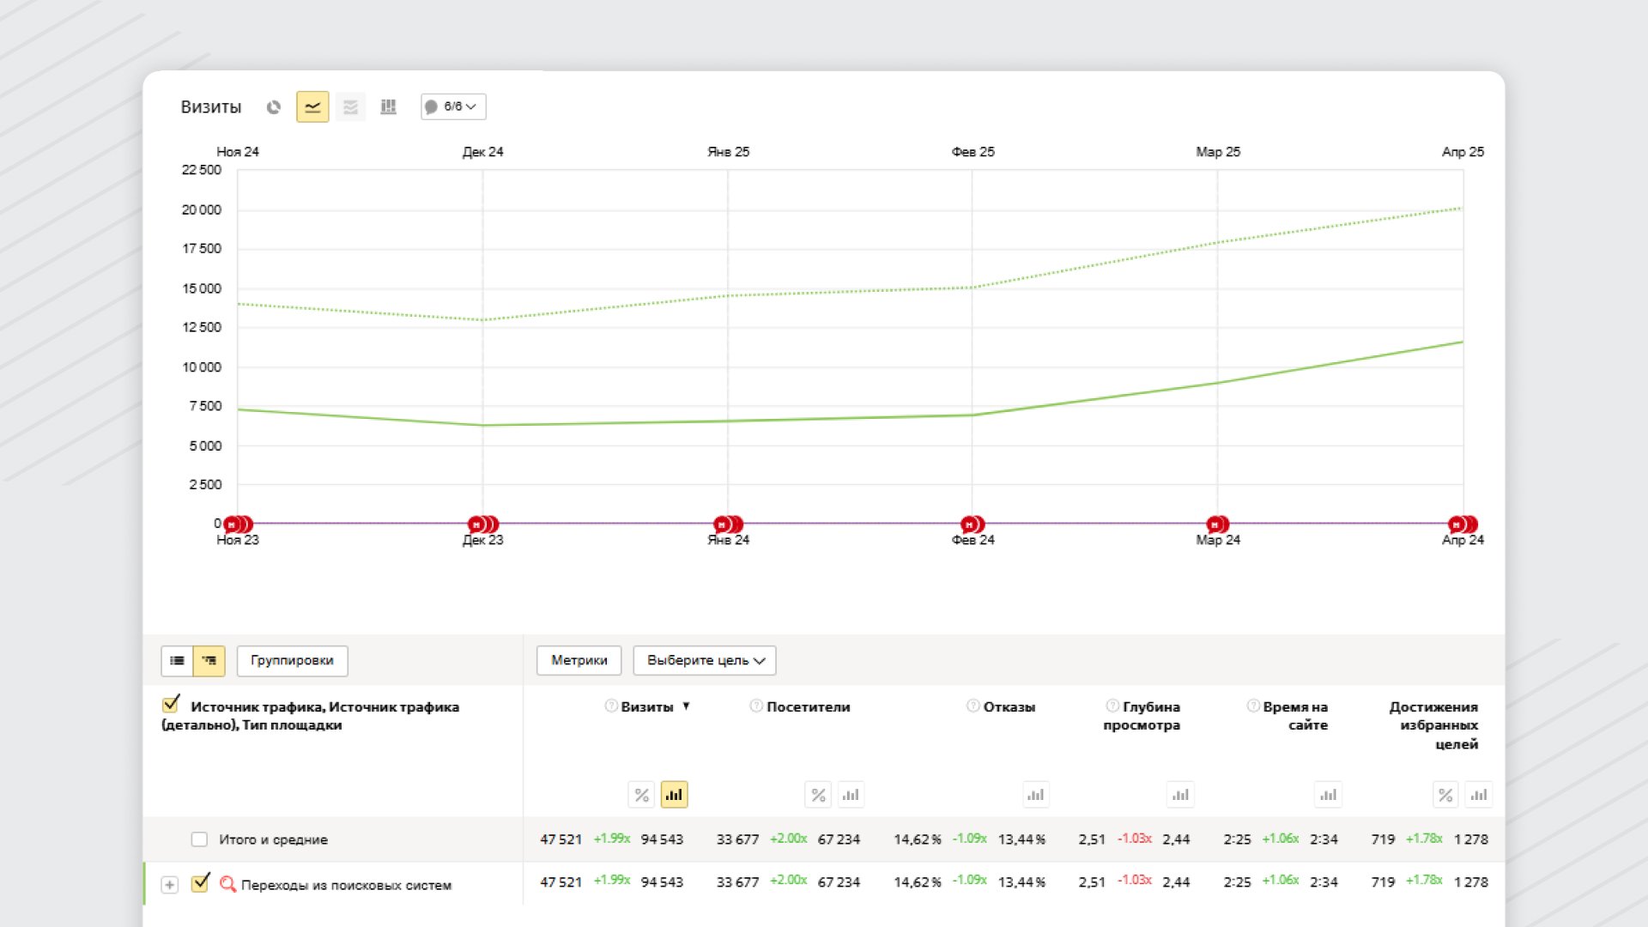Switch to pie chart view
1648x927 pixels.
point(274,107)
